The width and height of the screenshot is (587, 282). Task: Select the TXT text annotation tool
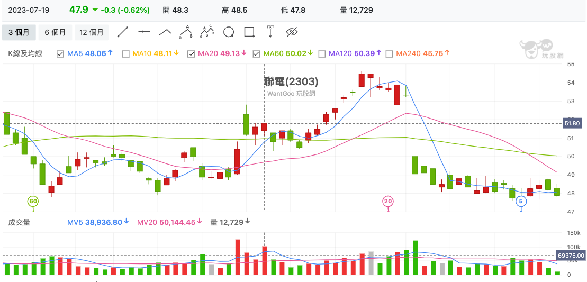coord(270,32)
